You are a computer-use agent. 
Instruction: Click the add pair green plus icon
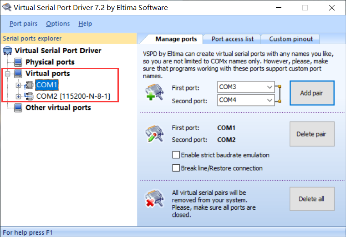[152, 93]
